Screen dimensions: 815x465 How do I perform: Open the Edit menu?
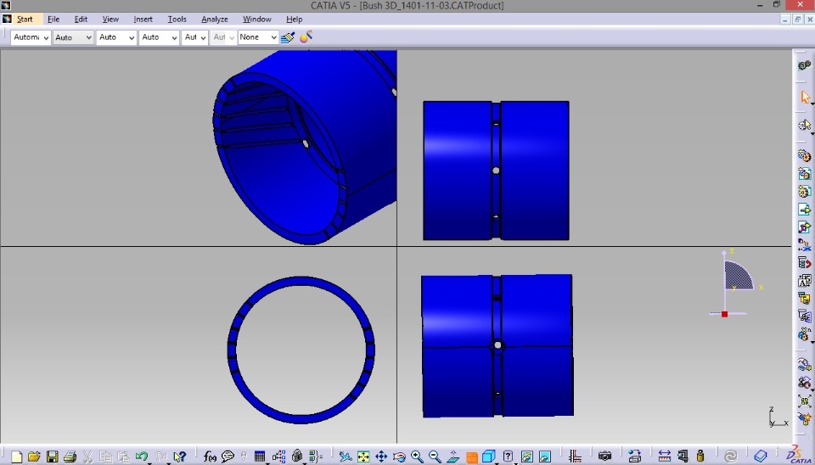coord(81,20)
